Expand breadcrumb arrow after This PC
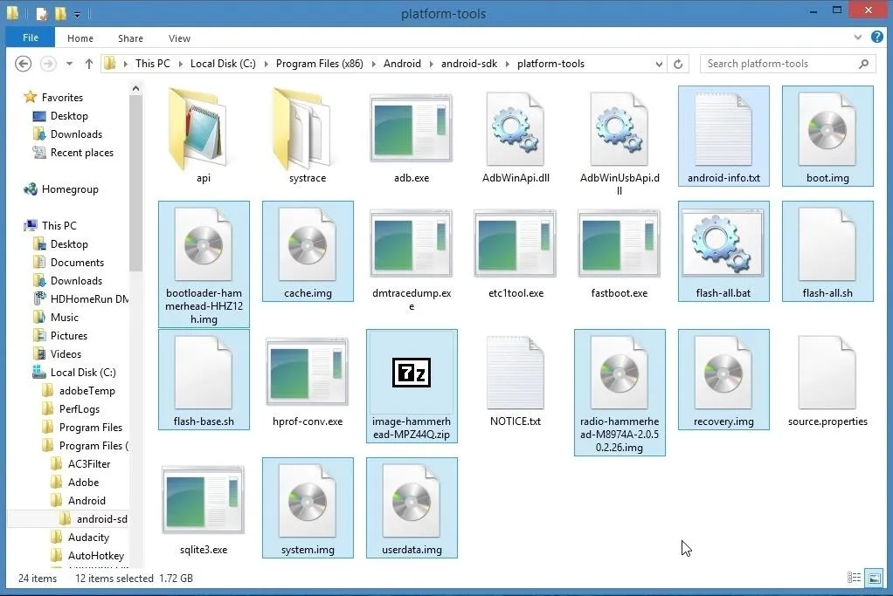 (180, 64)
